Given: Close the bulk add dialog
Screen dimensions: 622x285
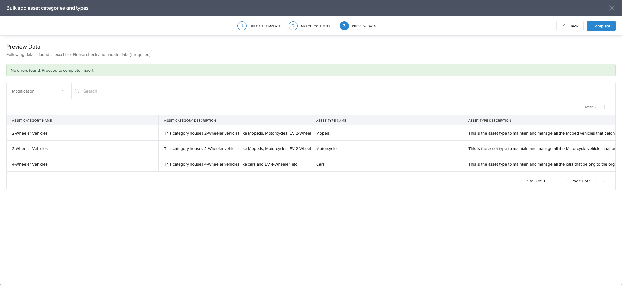Looking at the screenshot, I should coord(611,8).
